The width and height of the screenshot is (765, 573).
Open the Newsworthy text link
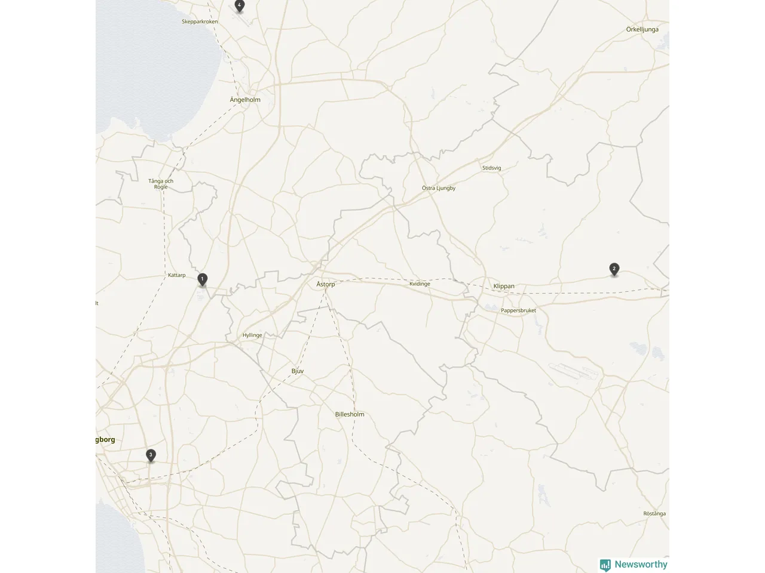641,564
